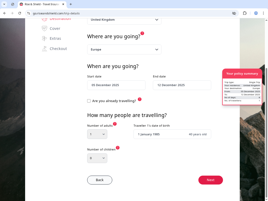Open the Europe destination dropdown
The image size is (268, 201).
(x=124, y=49)
